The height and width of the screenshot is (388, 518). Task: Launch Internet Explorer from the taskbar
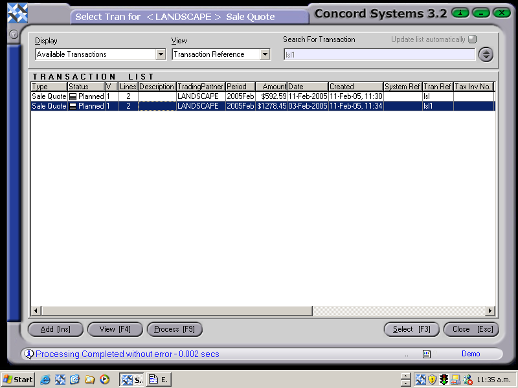[x=45, y=380]
